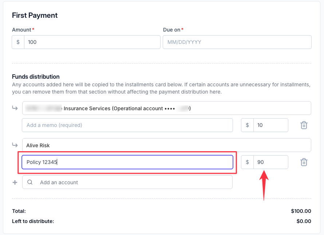
Task: Click the plus icon beside Add an account
Action: (15, 182)
